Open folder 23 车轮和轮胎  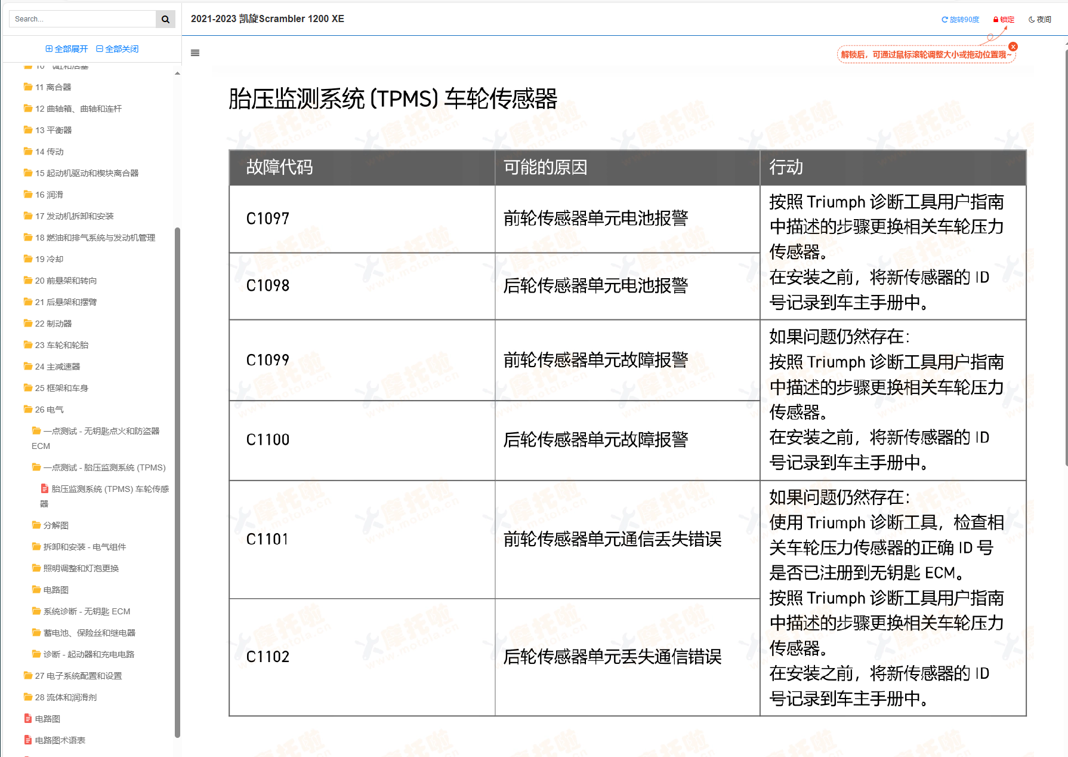56,345
